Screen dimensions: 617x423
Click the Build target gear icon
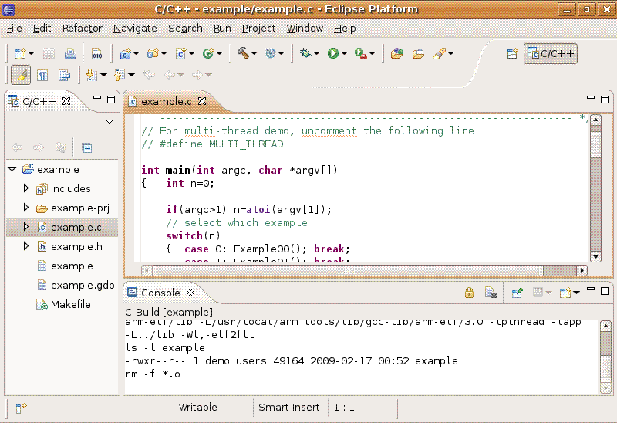tap(271, 53)
